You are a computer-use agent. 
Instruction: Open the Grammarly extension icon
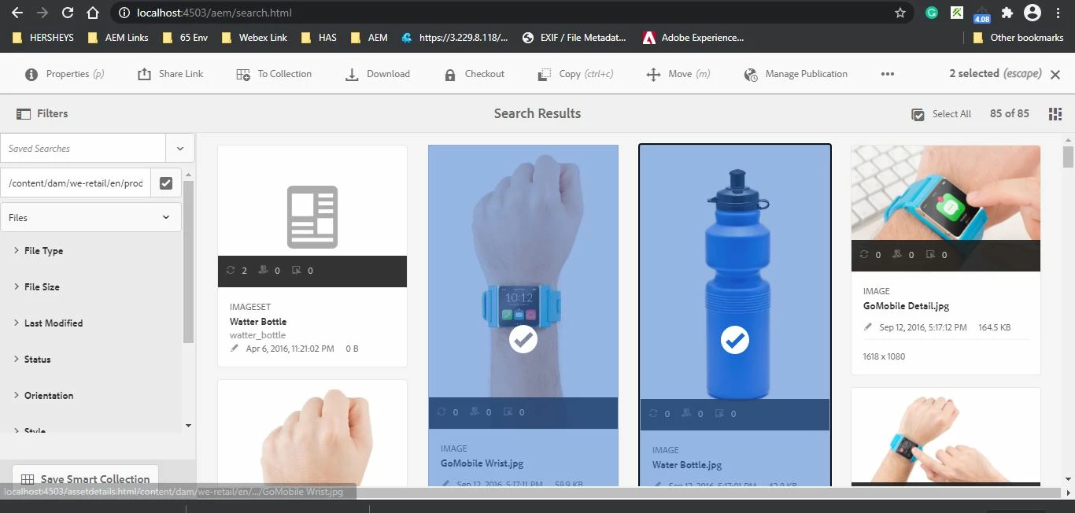coord(932,13)
